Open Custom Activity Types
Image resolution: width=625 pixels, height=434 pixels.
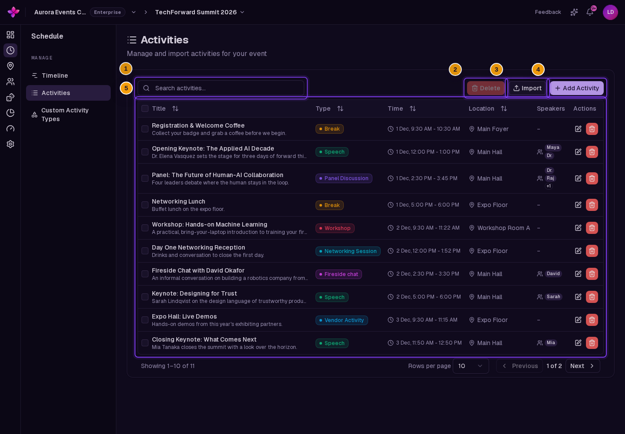click(x=68, y=115)
